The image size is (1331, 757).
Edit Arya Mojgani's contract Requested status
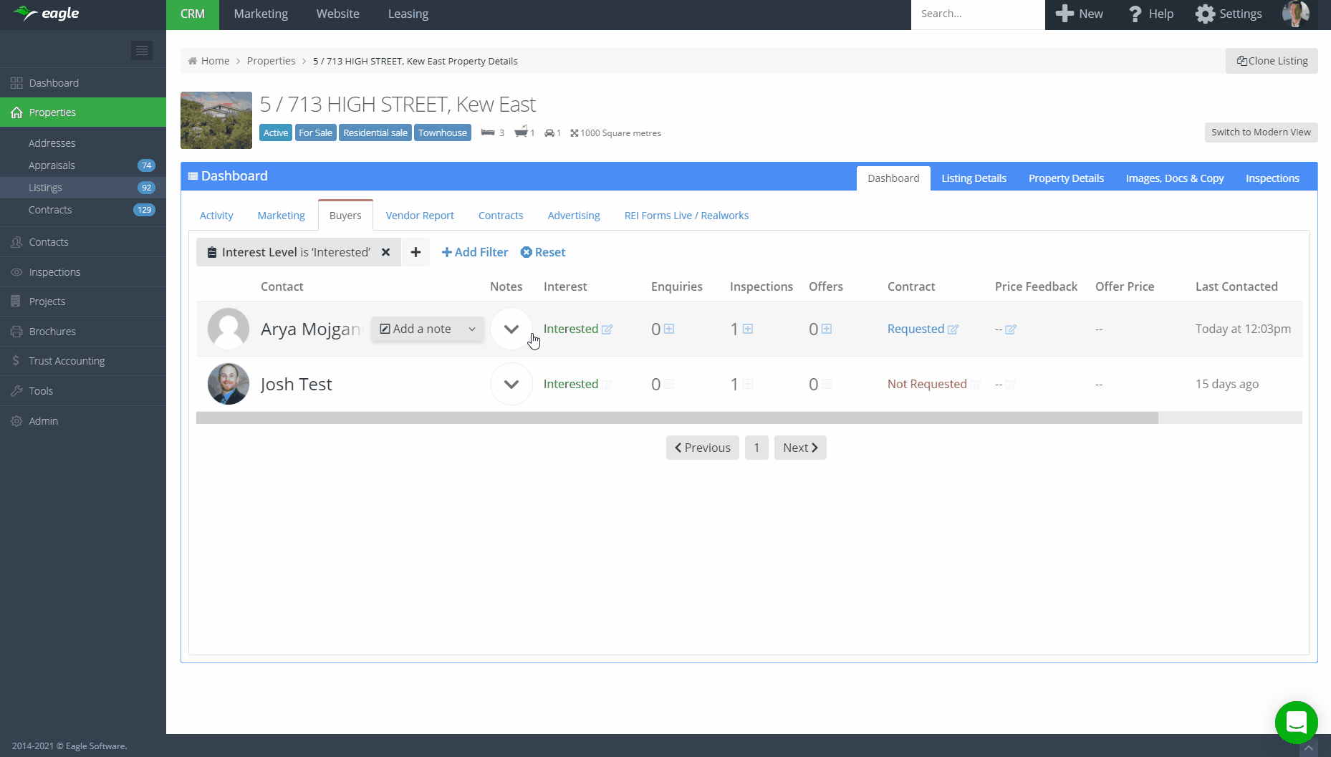[953, 329]
